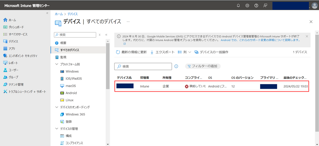Open the more options ellipsis beside title
The image size is (319, 146).
tap(128, 21)
